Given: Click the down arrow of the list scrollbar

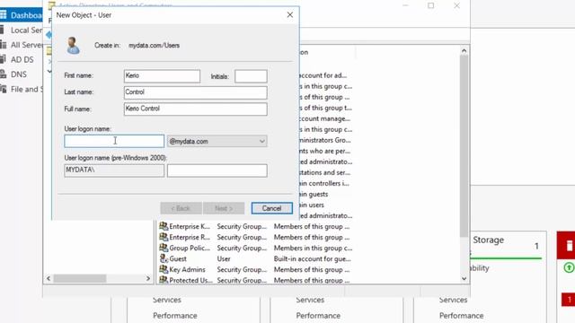Looking at the screenshot, I should [464, 278].
